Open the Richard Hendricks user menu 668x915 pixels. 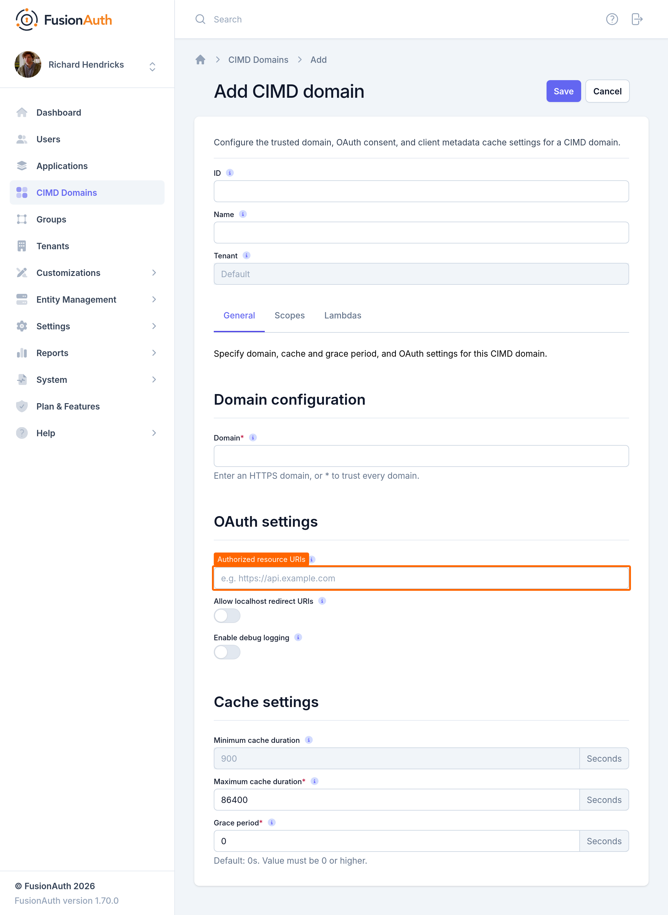(86, 65)
